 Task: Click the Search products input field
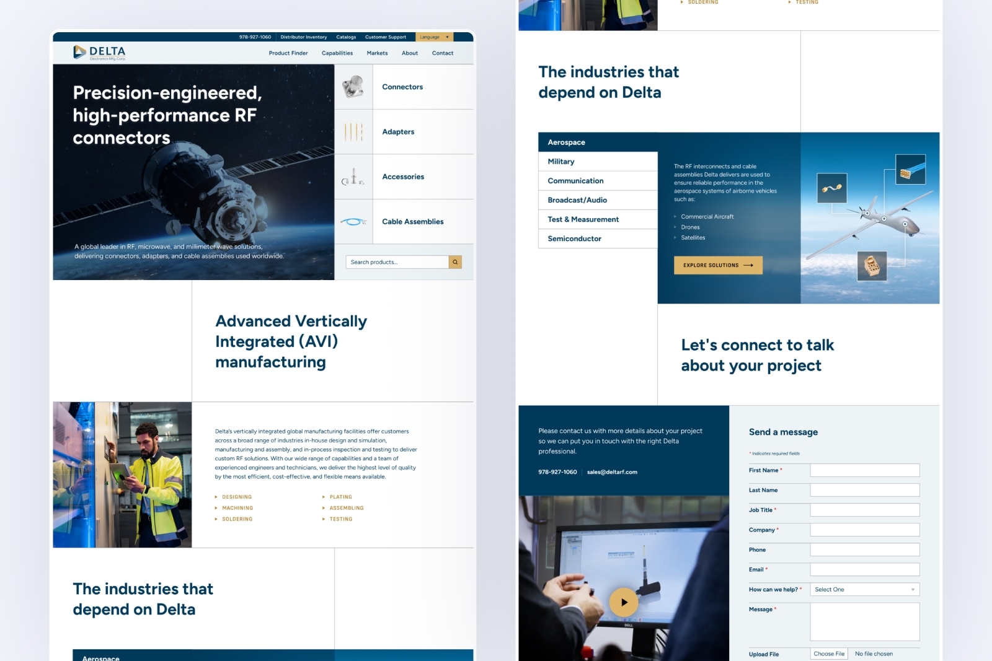point(397,262)
